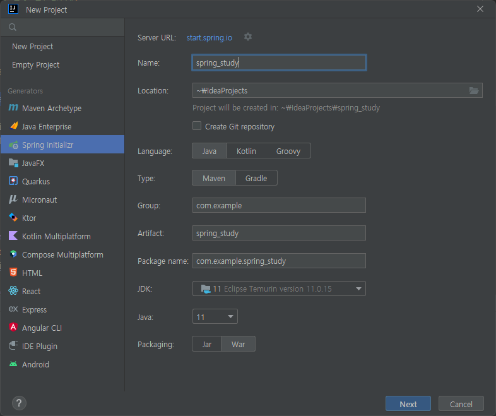Select Ktor generator label
Image resolution: width=496 pixels, height=416 pixels.
29,218
